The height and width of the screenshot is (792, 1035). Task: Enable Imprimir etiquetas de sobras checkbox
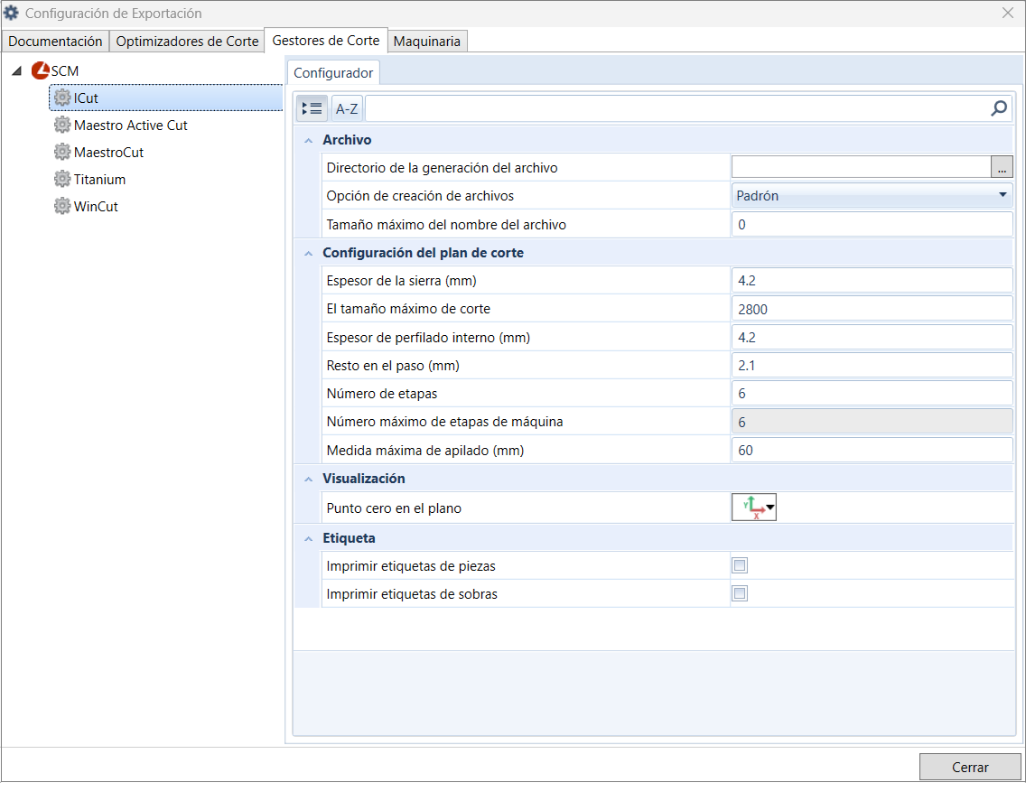740,593
